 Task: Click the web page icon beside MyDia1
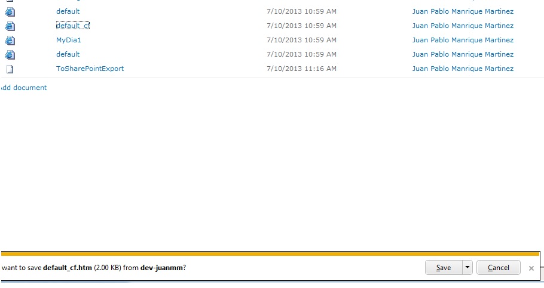click(10, 41)
